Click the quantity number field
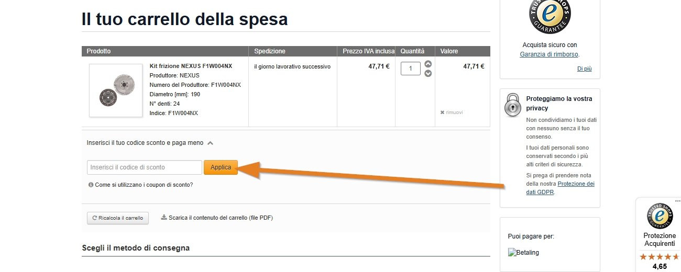 click(x=411, y=69)
